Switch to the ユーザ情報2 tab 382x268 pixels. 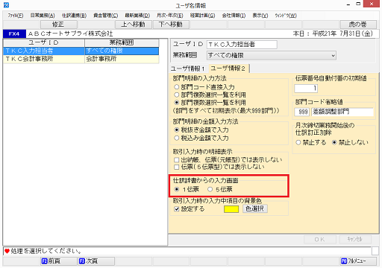coord(228,68)
